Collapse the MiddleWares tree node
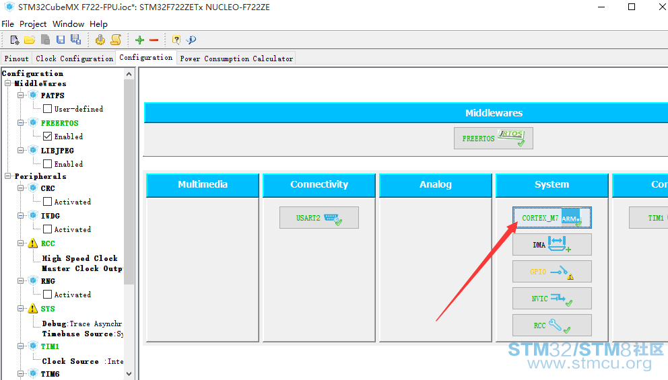The width and height of the screenshot is (668, 380). pyautogui.click(x=7, y=83)
